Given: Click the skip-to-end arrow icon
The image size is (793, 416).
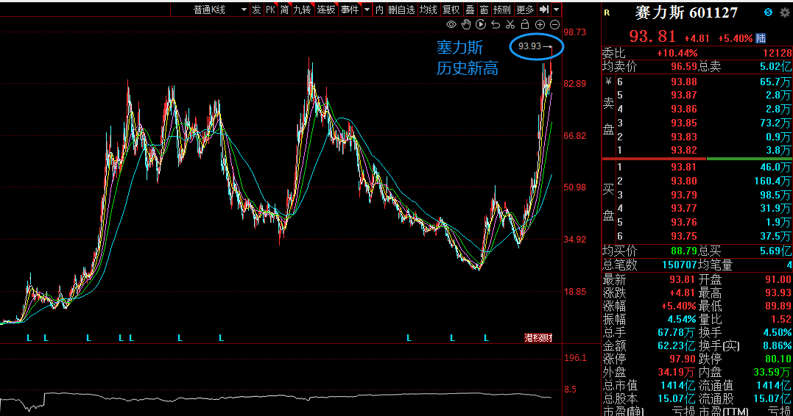Looking at the screenshot, I should coord(544,9).
